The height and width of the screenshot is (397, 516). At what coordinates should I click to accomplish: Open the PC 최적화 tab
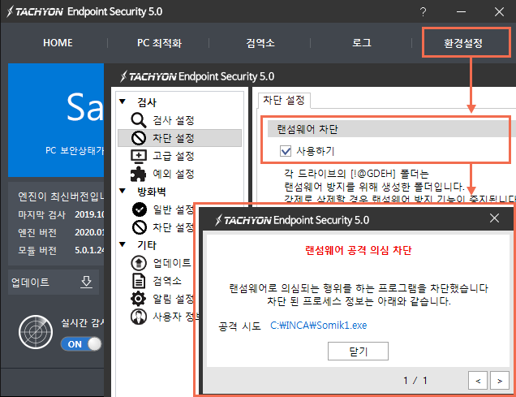[x=159, y=43]
